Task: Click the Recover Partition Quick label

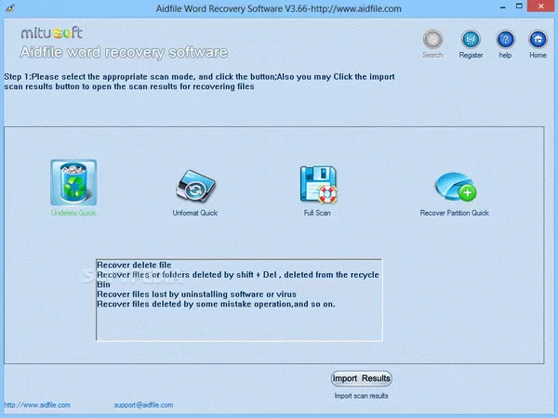Action: point(455,213)
